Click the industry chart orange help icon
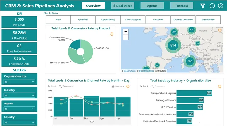The width and height of the screenshot is (227, 127). click(220, 86)
